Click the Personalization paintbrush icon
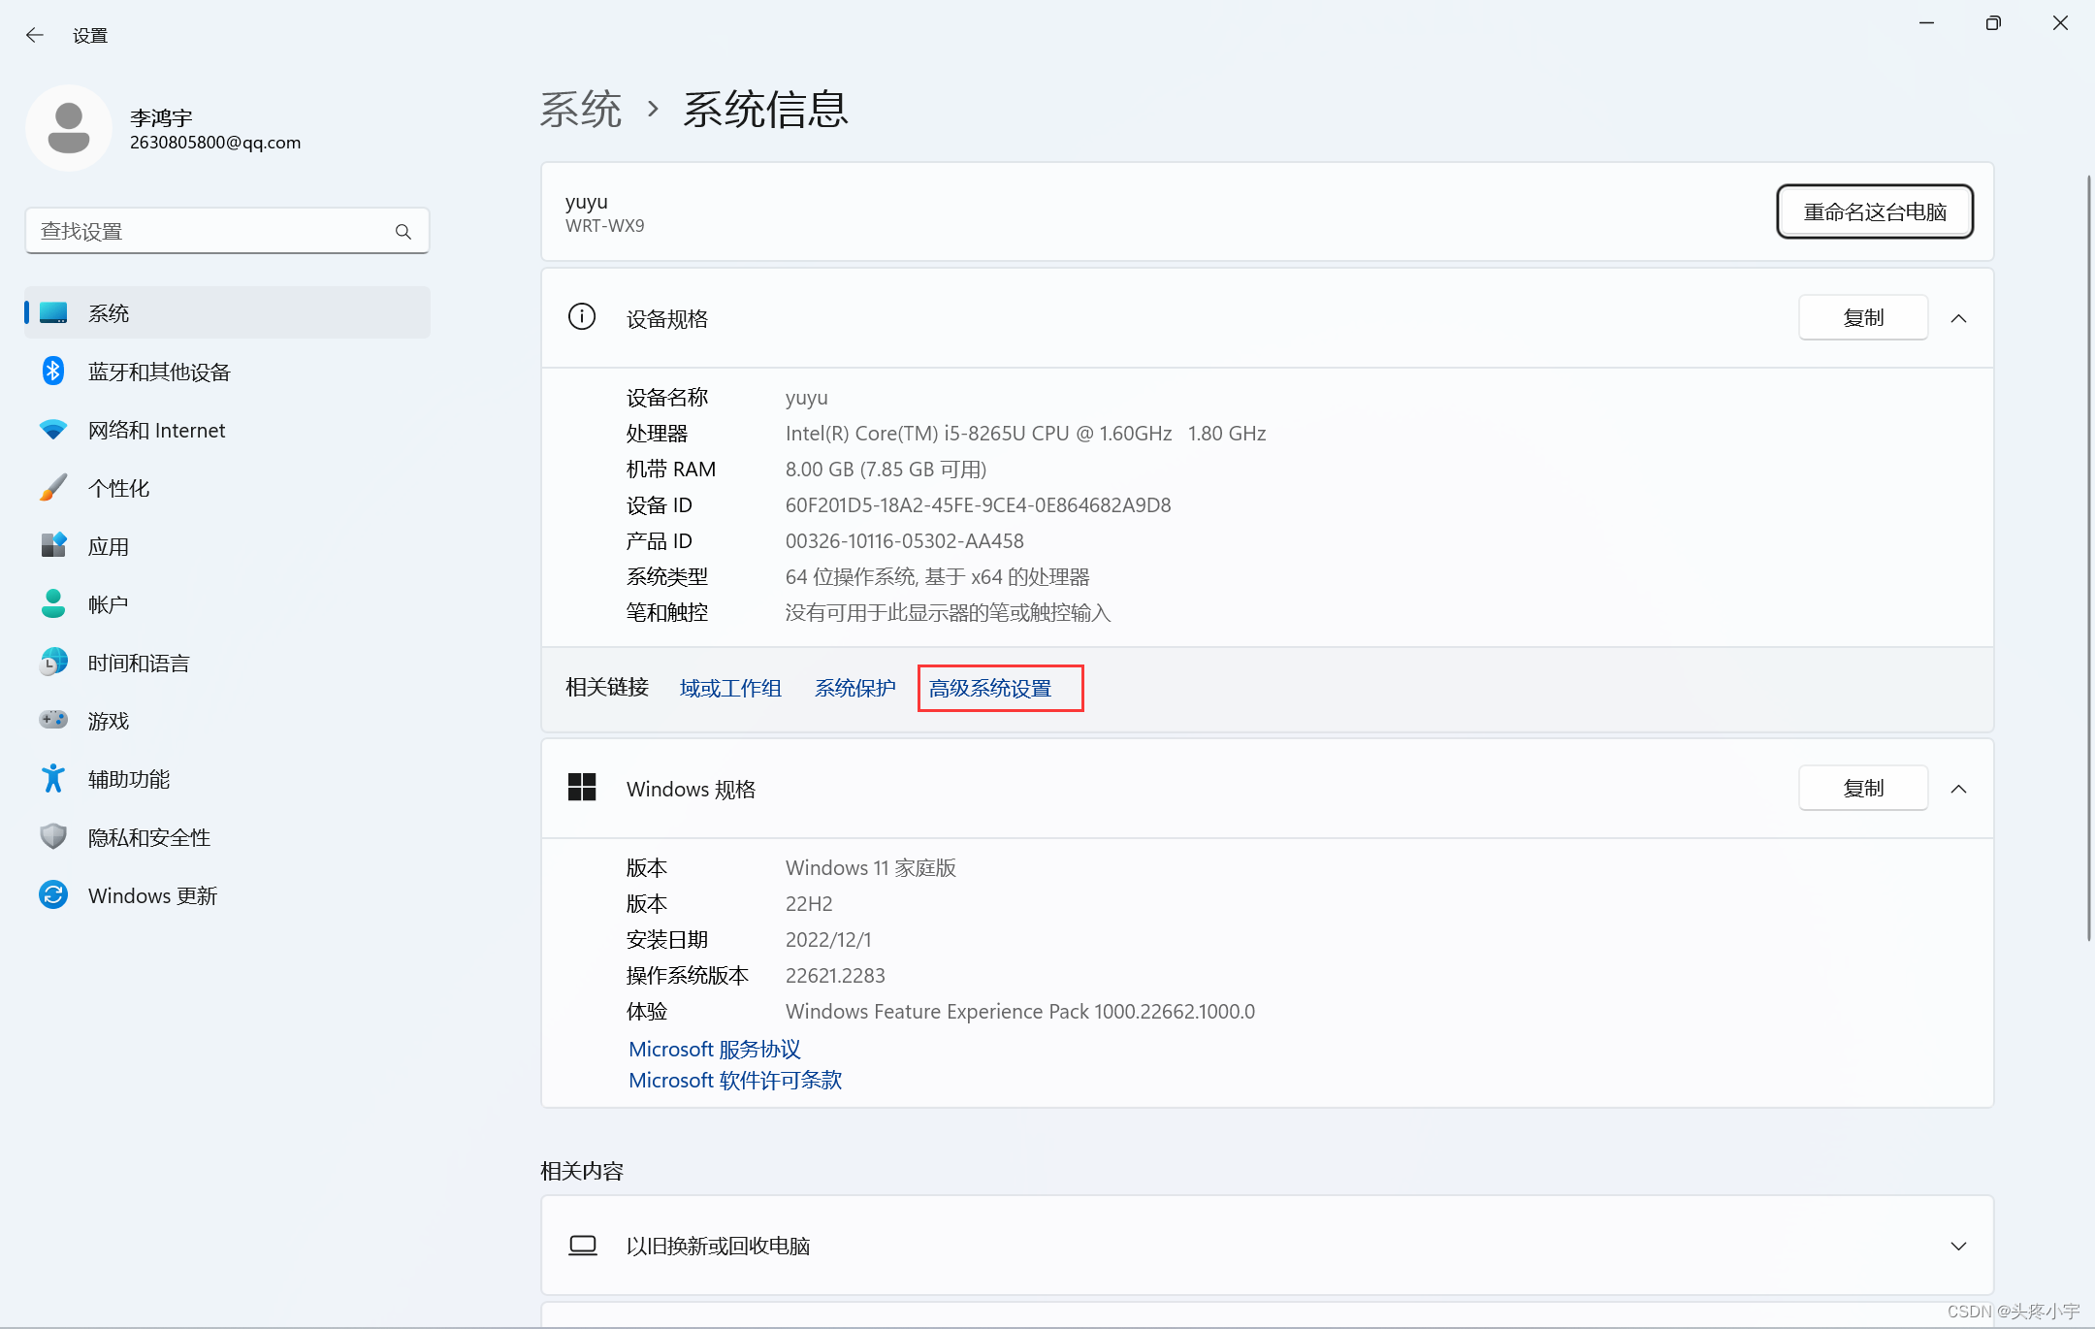 (53, 488)
